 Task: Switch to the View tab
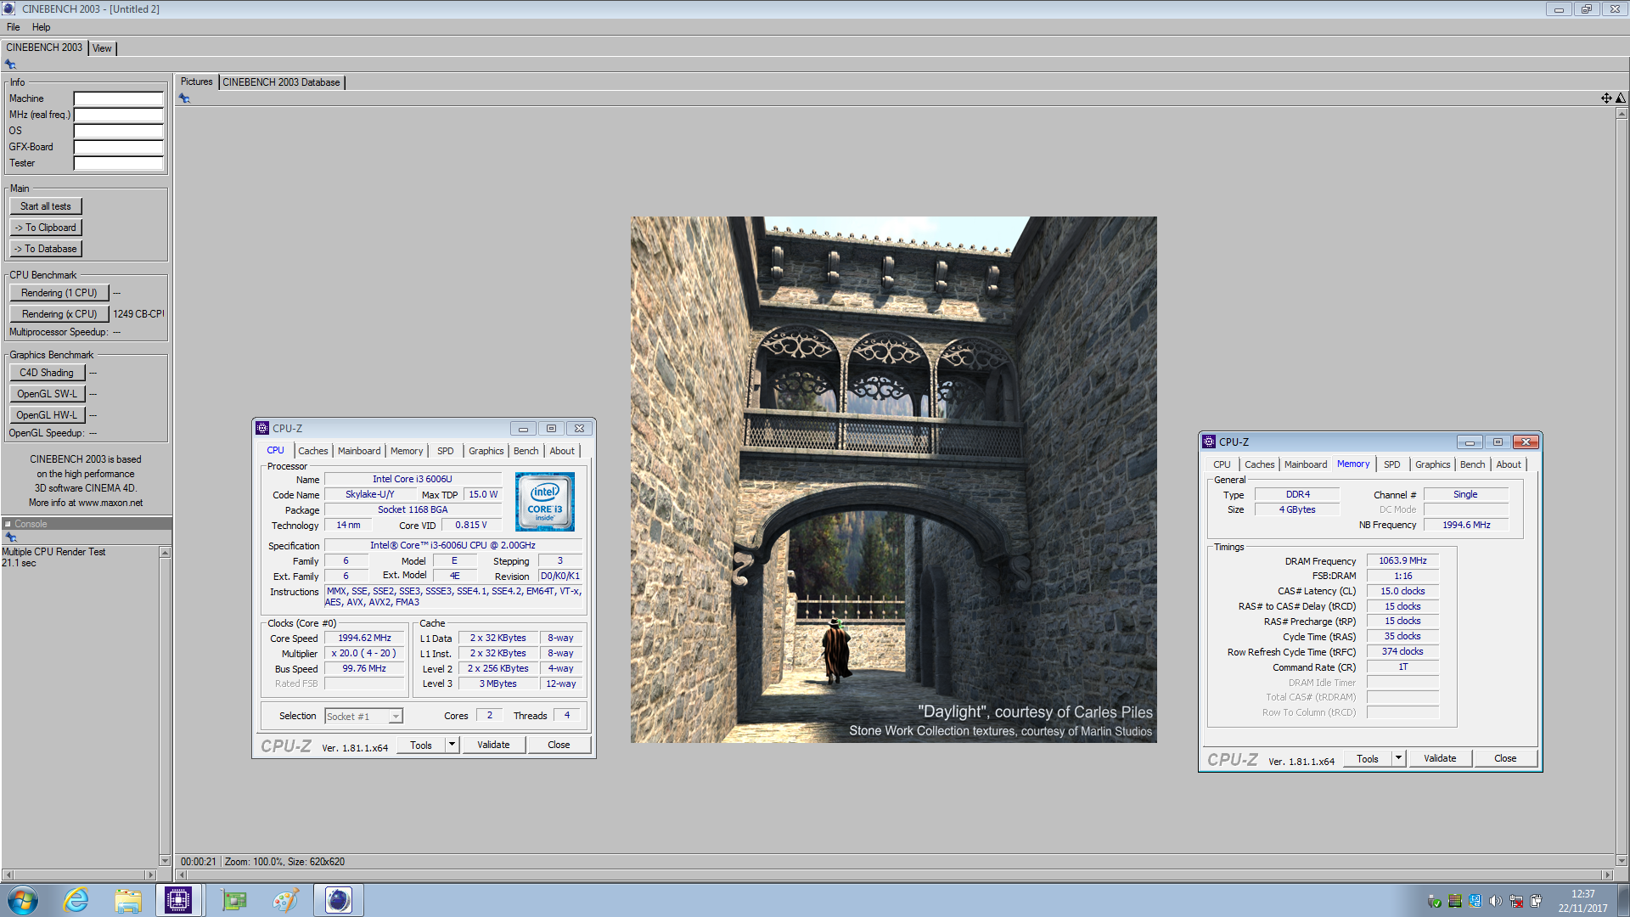[x=102, y=48]
